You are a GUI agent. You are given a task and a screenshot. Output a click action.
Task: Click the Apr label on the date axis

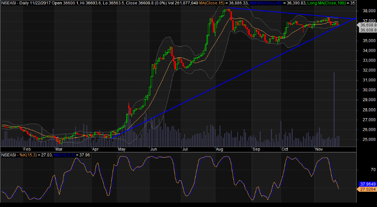tap(95, 149)
